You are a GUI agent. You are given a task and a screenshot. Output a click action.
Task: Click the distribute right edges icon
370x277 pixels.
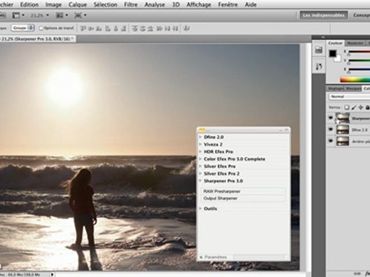coord(175,28)
